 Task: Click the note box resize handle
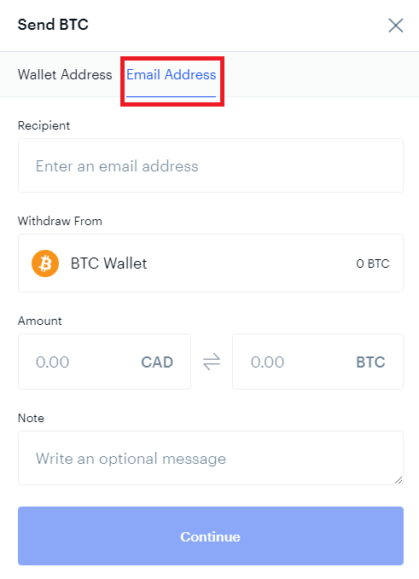pyautogui.click(x=398, y=480)
